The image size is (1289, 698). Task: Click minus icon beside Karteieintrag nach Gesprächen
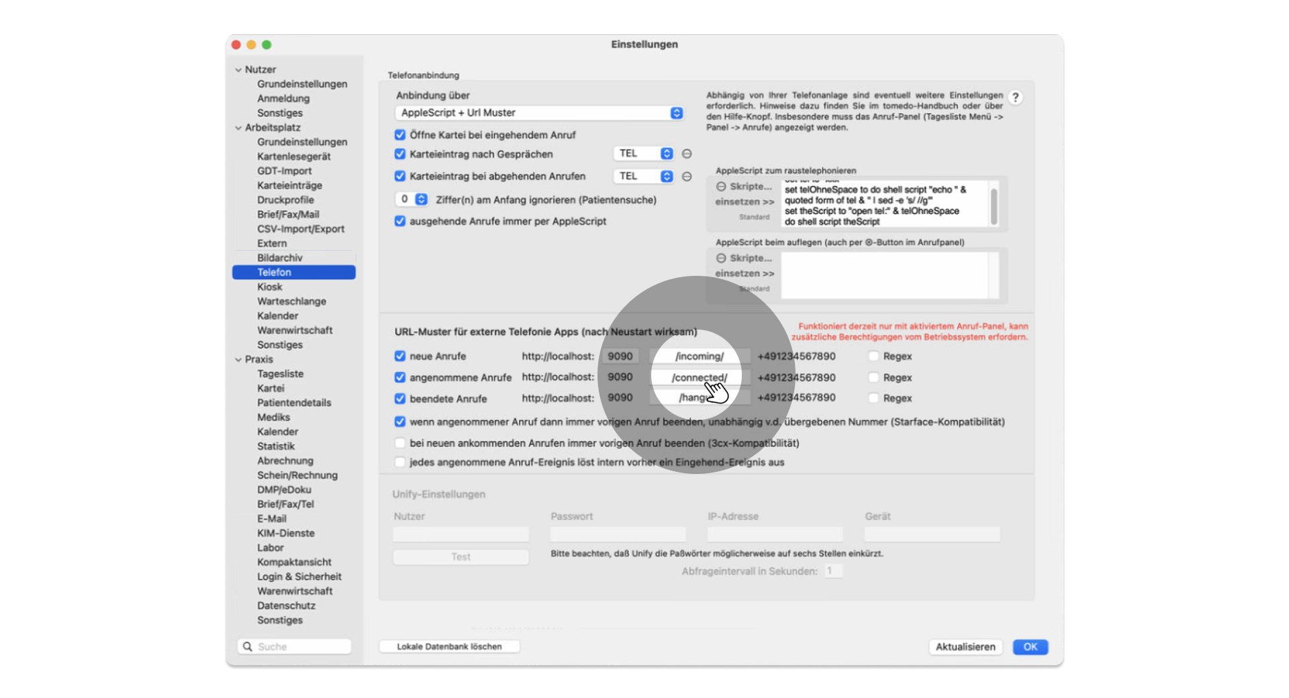tap(687, 154)
